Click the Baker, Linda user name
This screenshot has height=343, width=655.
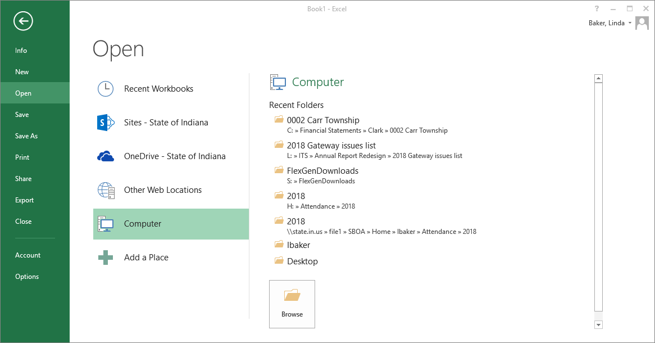tap(607, 23)
